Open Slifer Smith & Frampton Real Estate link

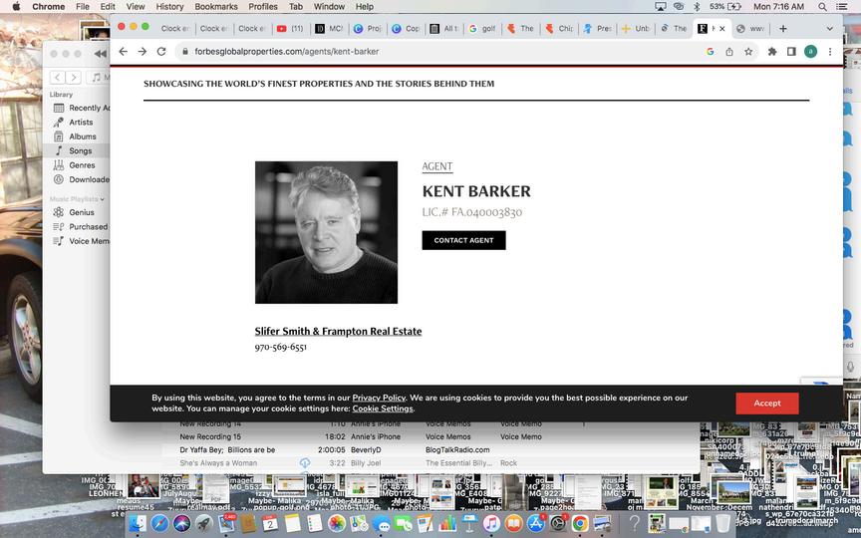338,331
